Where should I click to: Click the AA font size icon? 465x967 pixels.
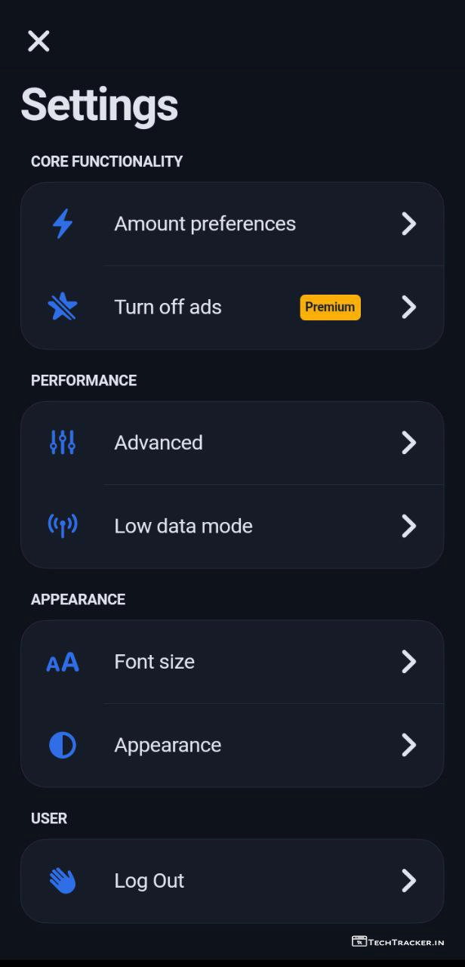[x=63, y=663]
